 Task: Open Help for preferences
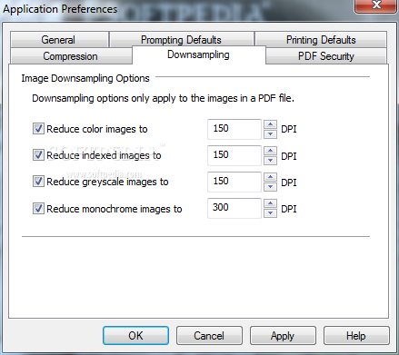click(x=356, y=335)
